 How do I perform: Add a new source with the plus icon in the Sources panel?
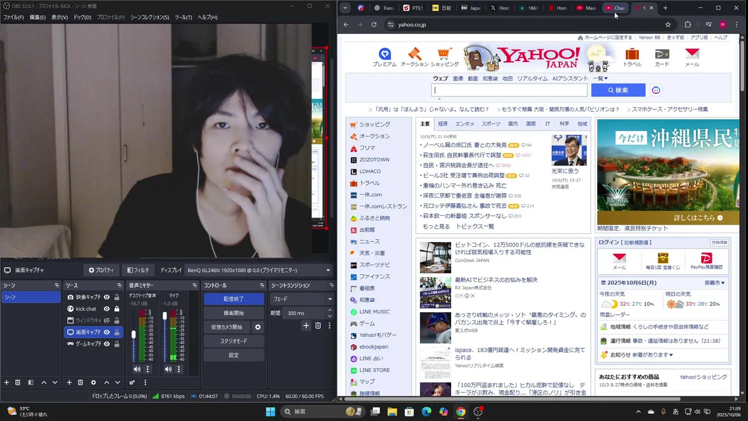[x=69, y=382]
